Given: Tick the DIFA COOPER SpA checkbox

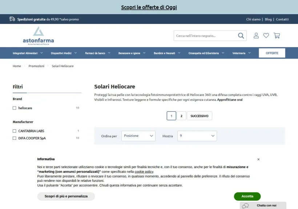Looking at the screenshot, I should pos(15,138).
